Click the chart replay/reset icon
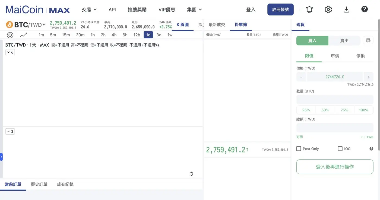This screenshot has width=380, height=200. pyautogui.click(x=10, y=35)
